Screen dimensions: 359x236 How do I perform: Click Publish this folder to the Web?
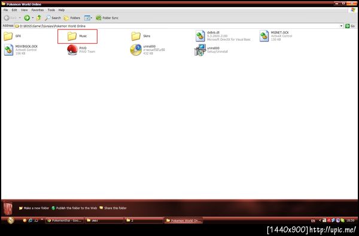coord(74,208)
